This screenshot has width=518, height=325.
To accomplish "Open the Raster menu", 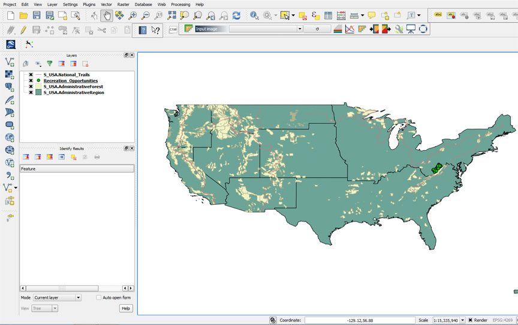I will pos(124,4).
